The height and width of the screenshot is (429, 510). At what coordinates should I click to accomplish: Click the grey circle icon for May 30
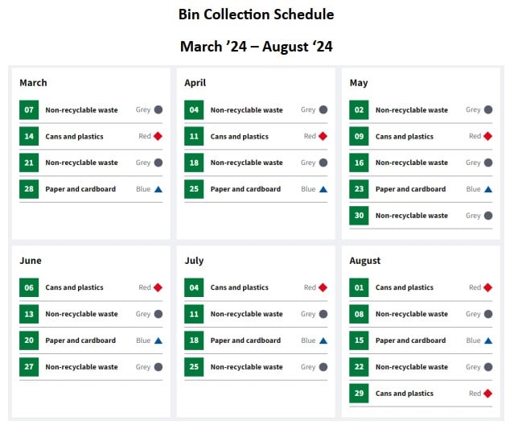coord(488,216)
